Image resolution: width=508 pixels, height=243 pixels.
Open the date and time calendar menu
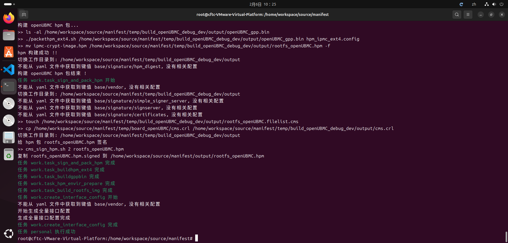[x=262, y=4]
